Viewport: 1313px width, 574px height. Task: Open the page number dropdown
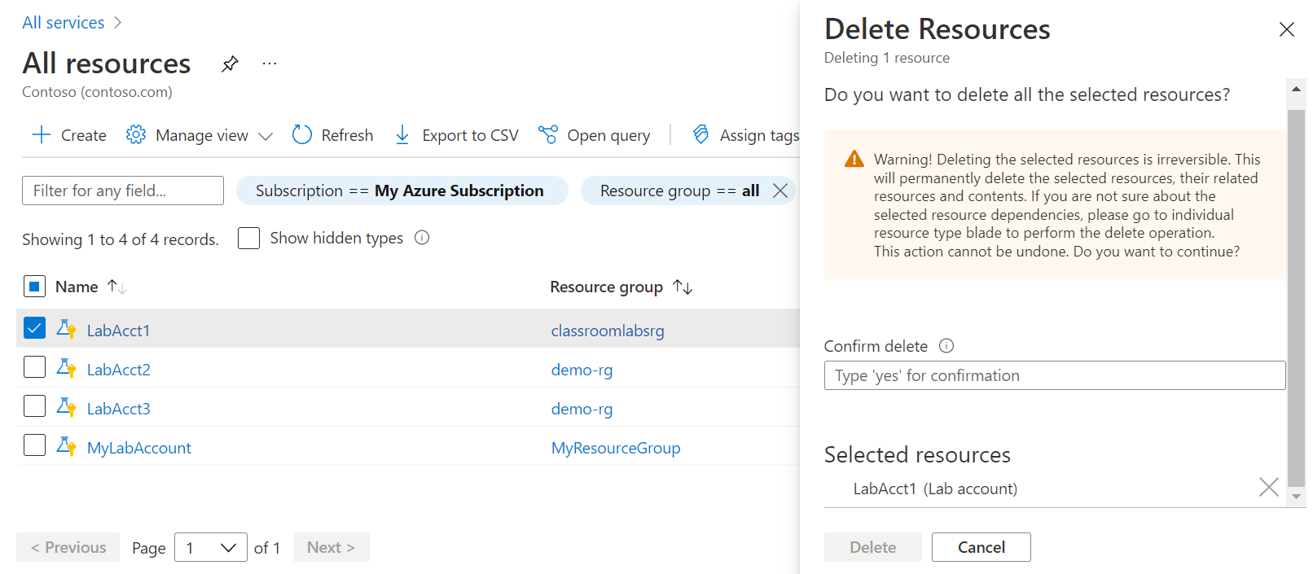click(x=211, y=547)
